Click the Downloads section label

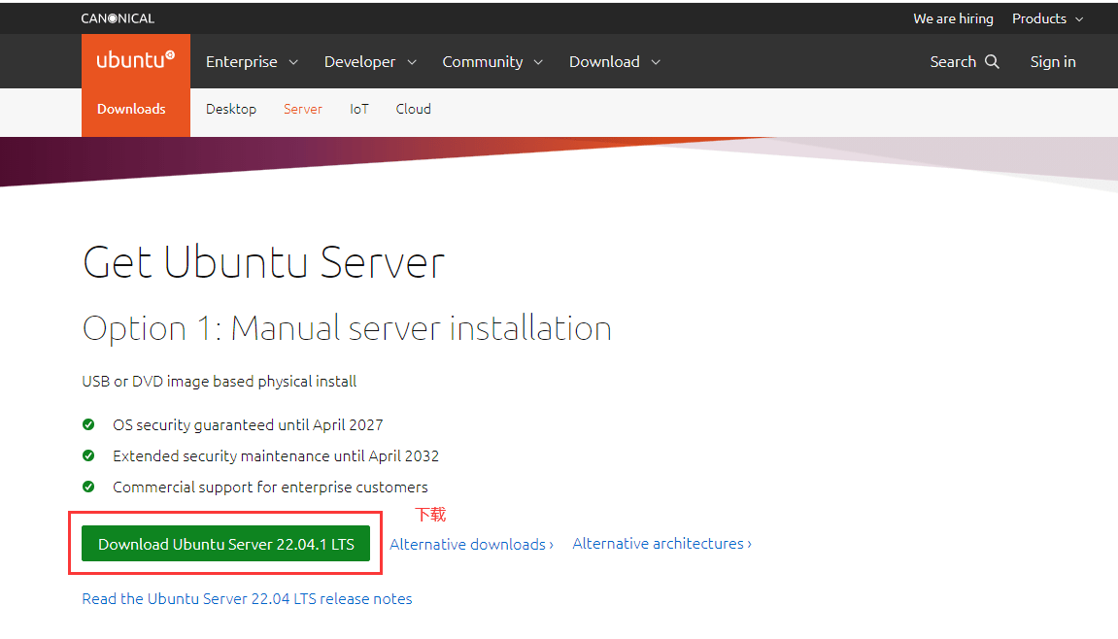click(x=131, y=109)
